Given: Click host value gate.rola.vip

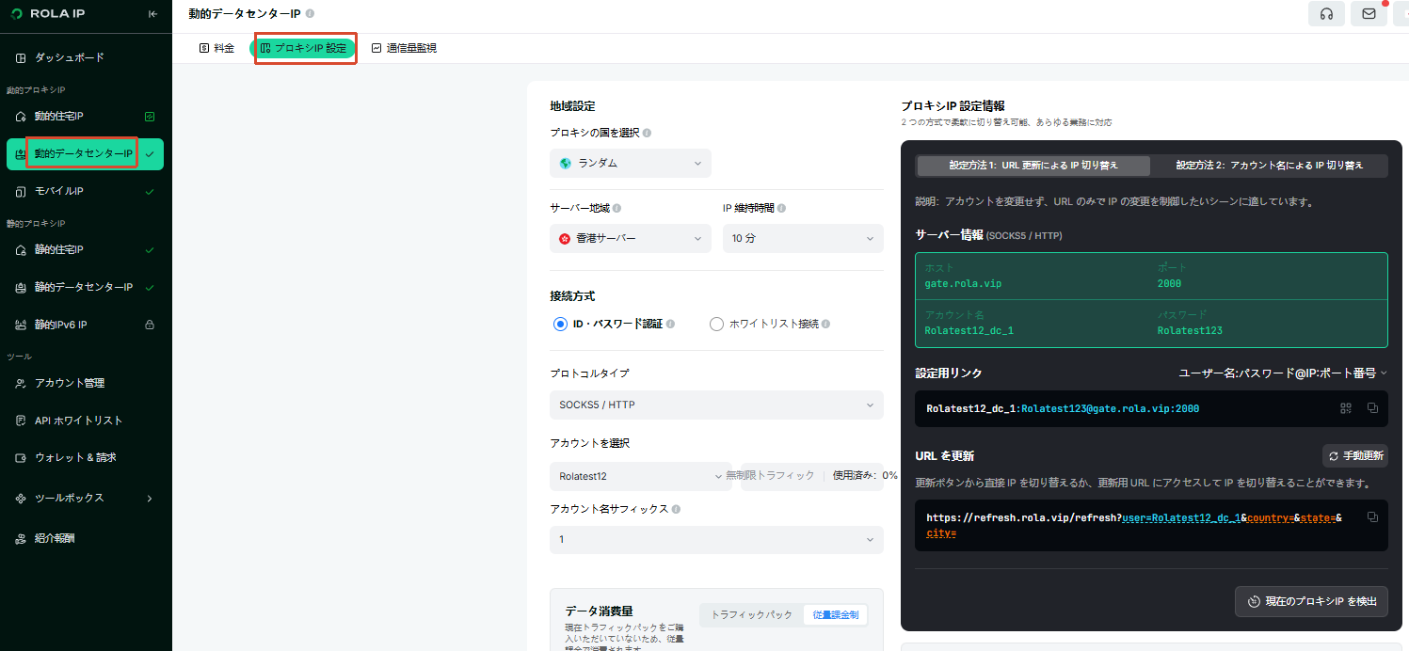Looking at the screenshot, I should pyautogui.click(x=961, y=283).
